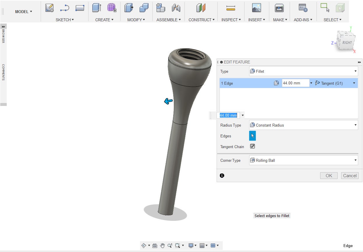Collapse the Edit Feature dialog
The width and height of the screenshot is (363, 252).
point(222,62)
